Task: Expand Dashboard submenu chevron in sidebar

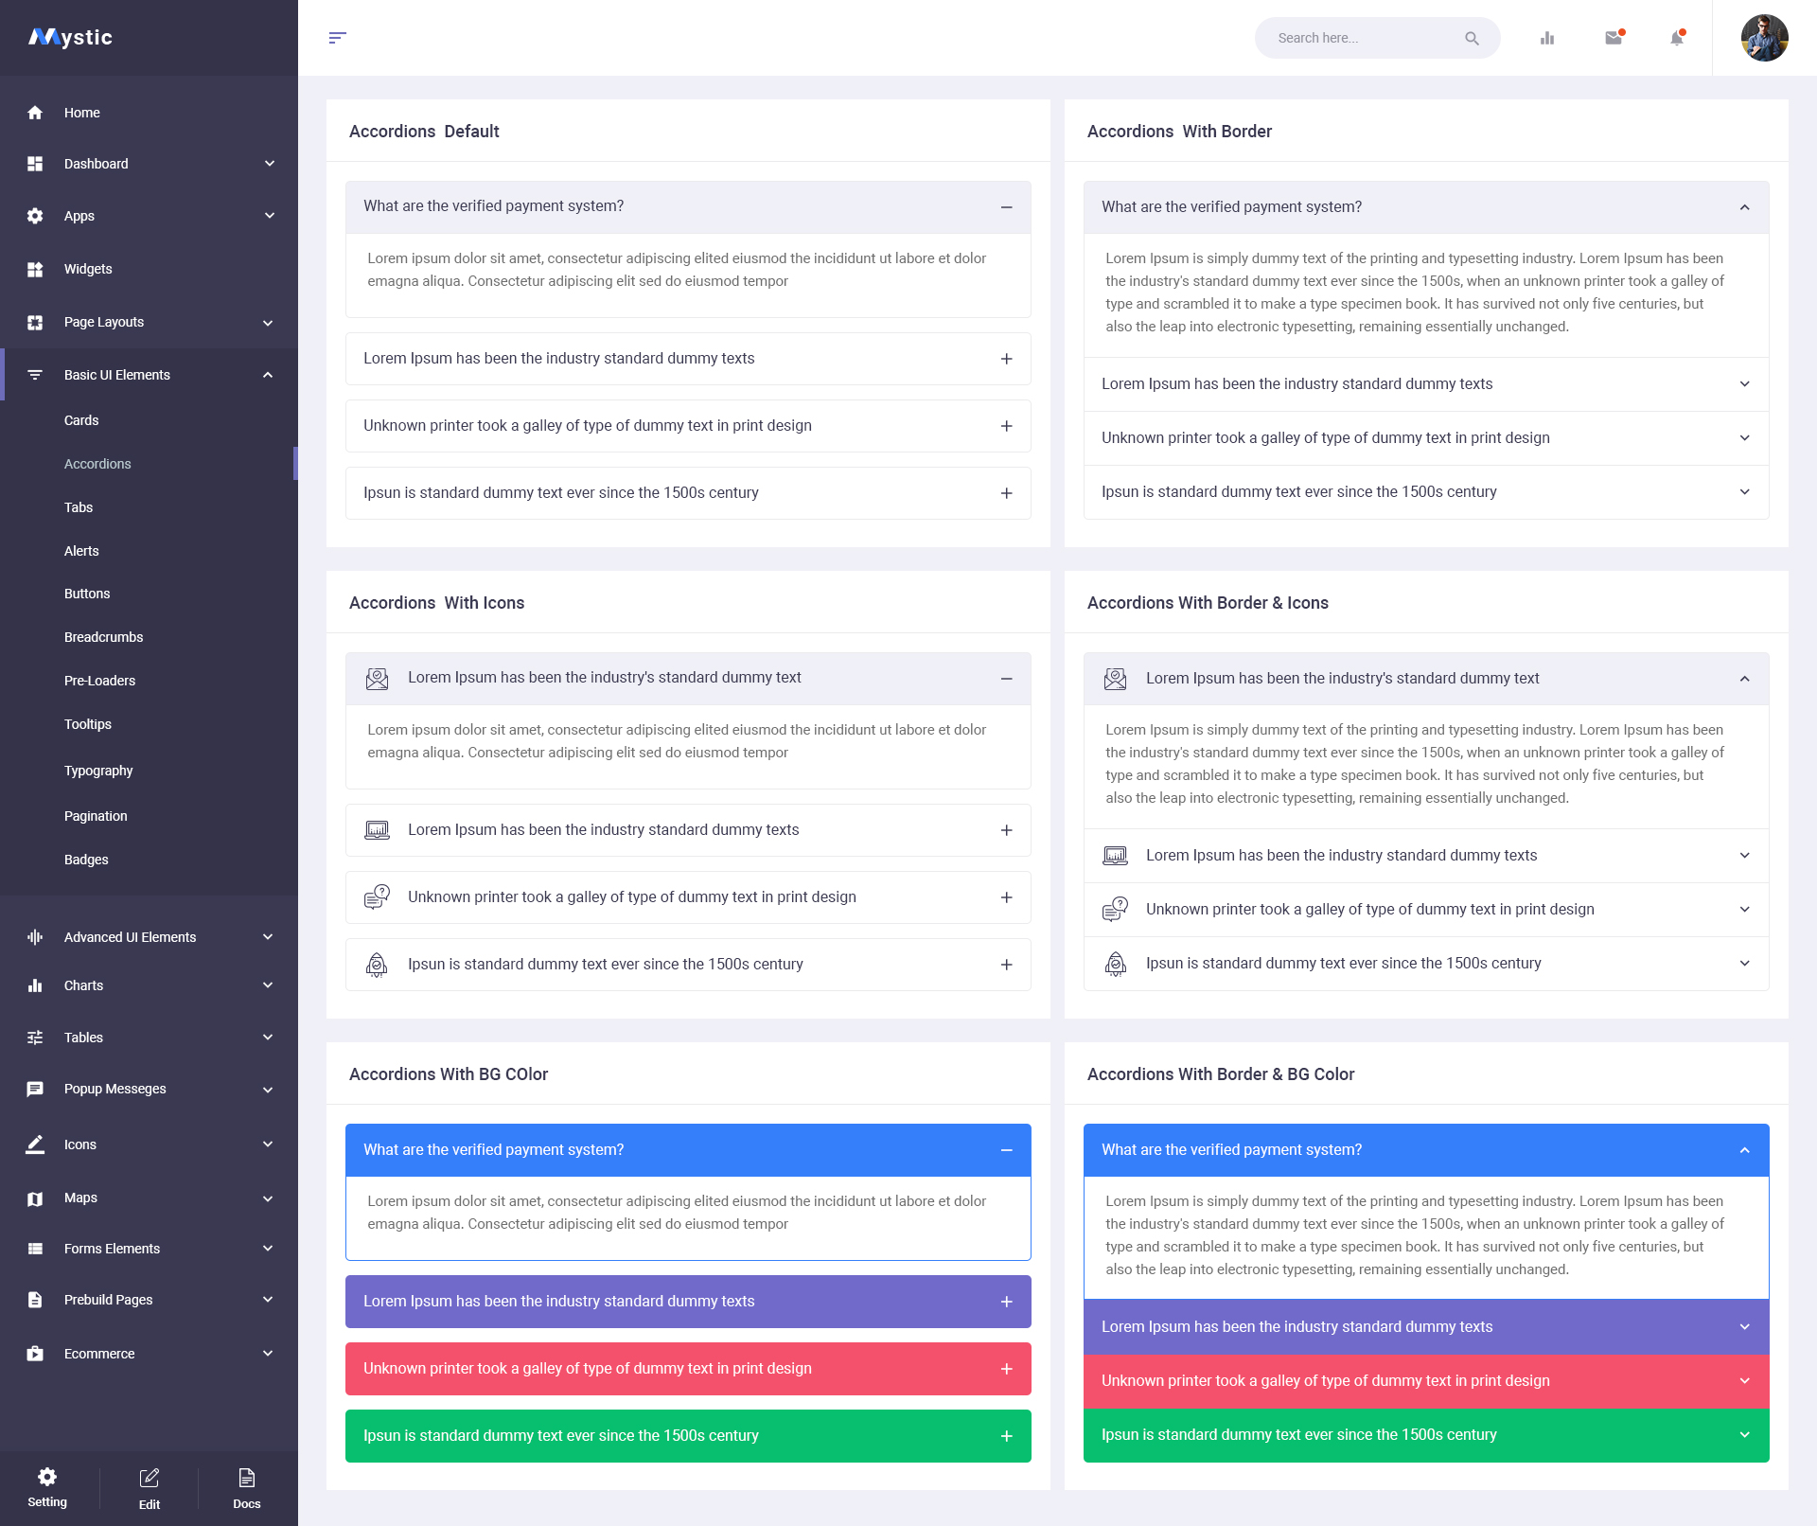Action: pyautogui.click(x=270, y=164)
